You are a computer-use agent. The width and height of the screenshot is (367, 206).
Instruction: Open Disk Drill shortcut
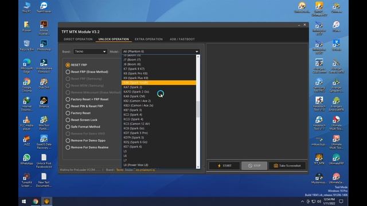[x=44, y=84]
